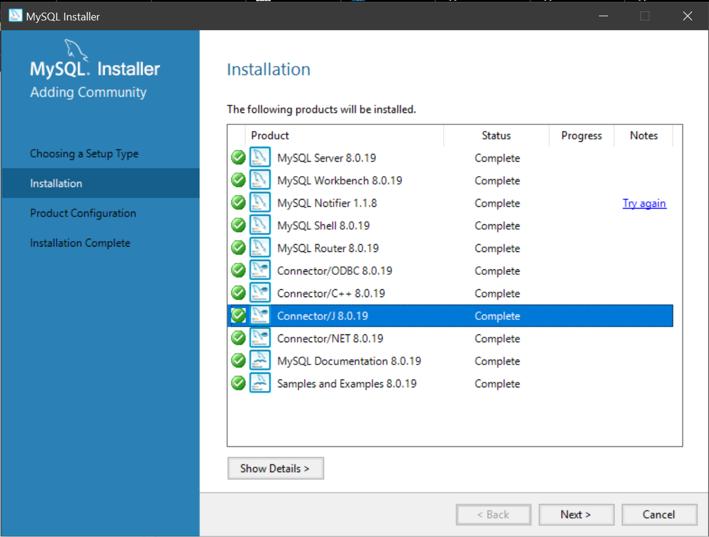Select the Connector/J 8.0.19 row text
The width and height of the screenshot is (709, 537).
(x=322, y=316)
